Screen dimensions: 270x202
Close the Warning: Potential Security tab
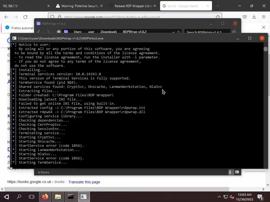click(x=102, y=6)
